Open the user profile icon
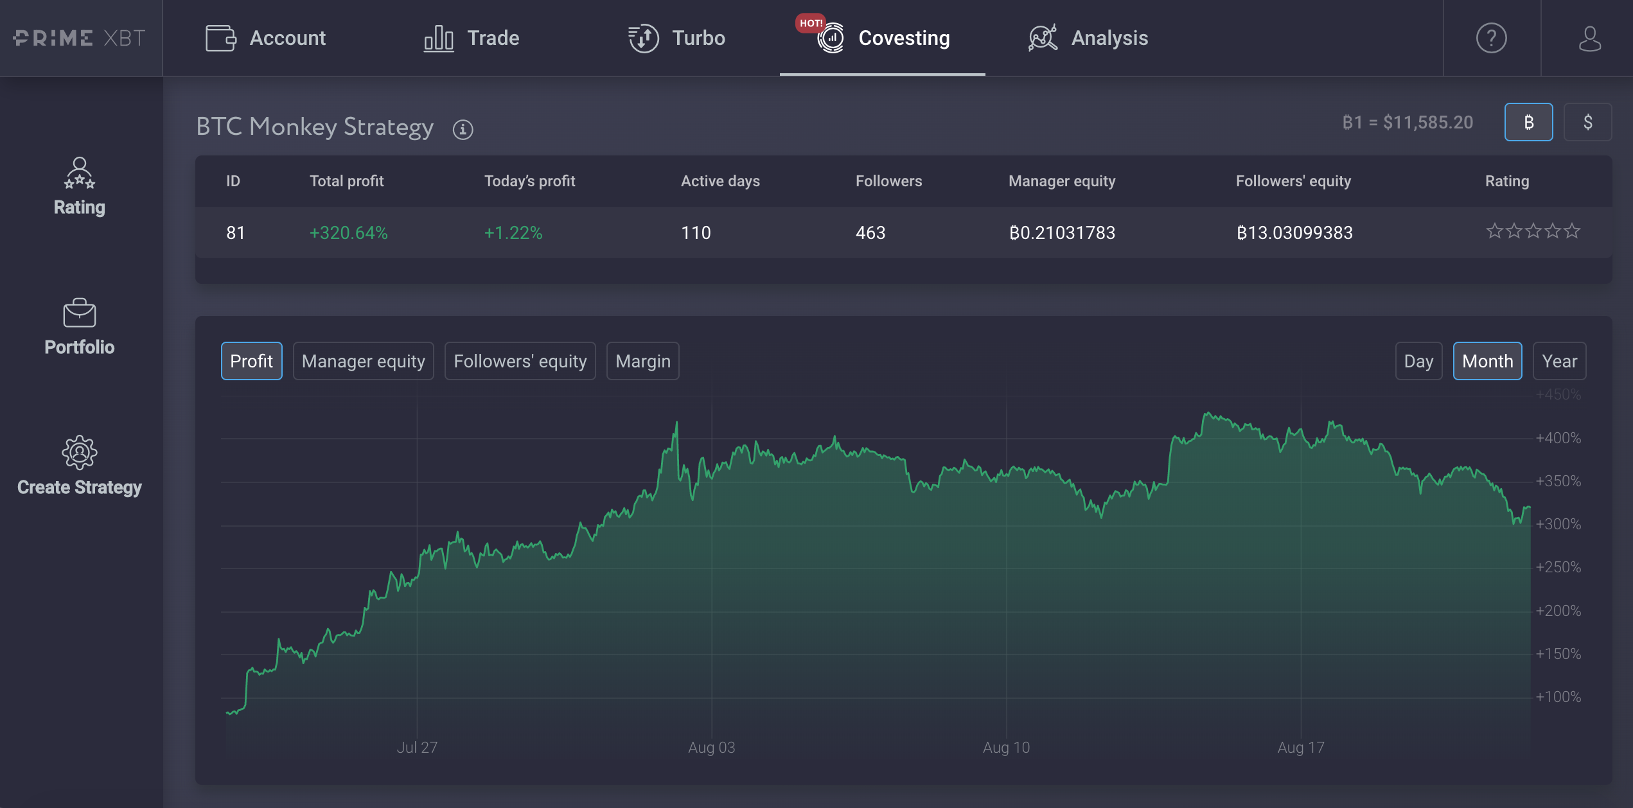This screenshot has width=1633, height=808. (x=1589, y=38)
